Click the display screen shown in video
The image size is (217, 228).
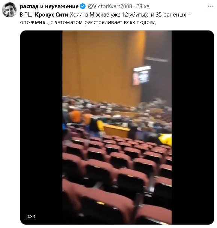142,76
